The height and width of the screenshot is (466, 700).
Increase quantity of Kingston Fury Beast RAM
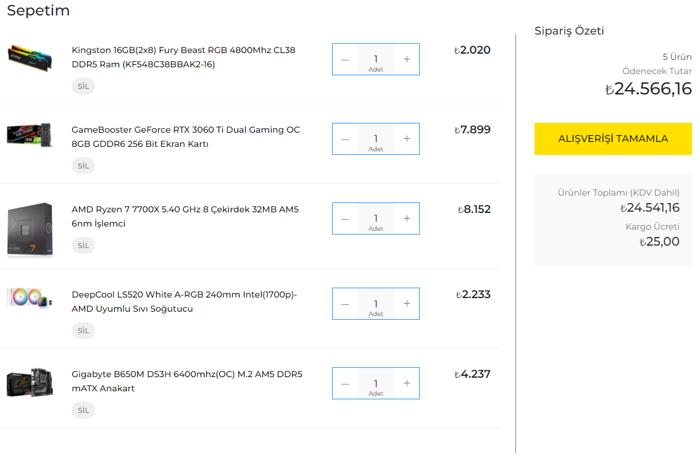click(x=407, y=59)
